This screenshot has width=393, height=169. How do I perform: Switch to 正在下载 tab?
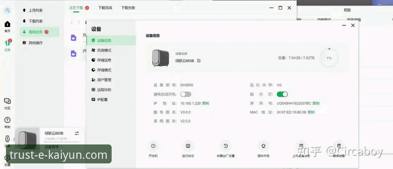pyautogui.click(x=76, y=8)
